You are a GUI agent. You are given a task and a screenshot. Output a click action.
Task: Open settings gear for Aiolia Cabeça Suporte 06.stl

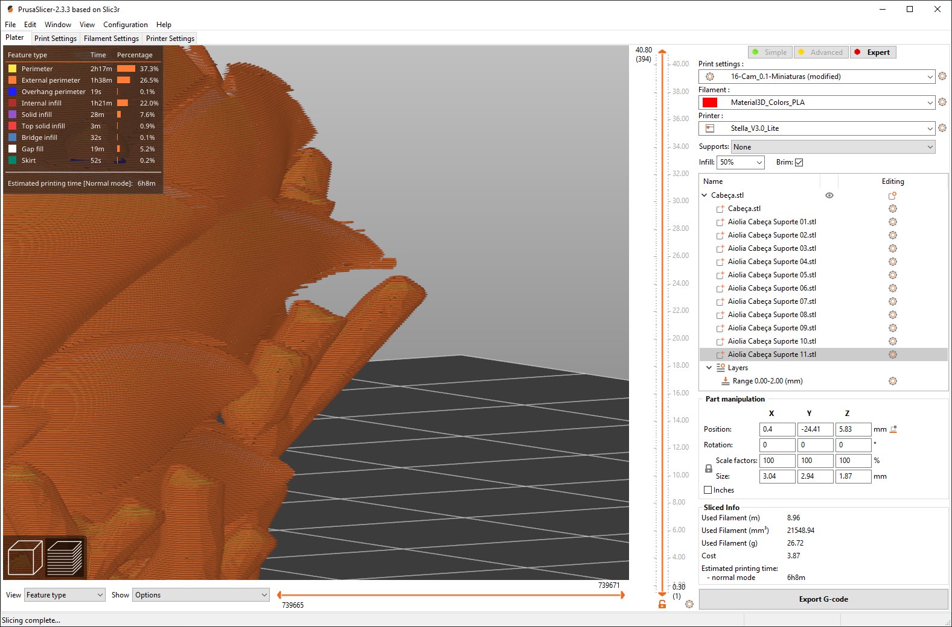(892, 288)
